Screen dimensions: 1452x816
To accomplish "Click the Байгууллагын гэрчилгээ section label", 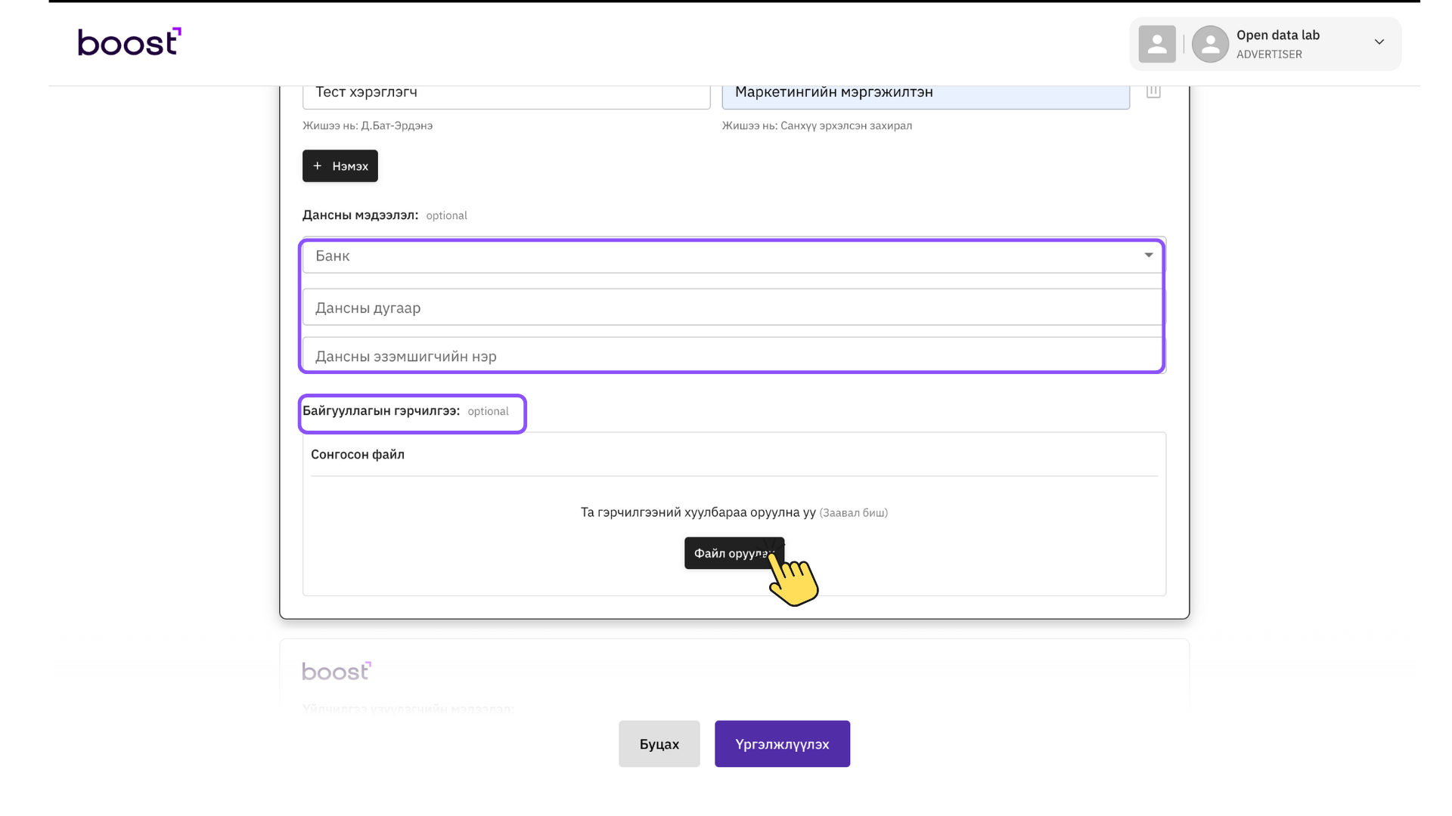I will point(380,411).
